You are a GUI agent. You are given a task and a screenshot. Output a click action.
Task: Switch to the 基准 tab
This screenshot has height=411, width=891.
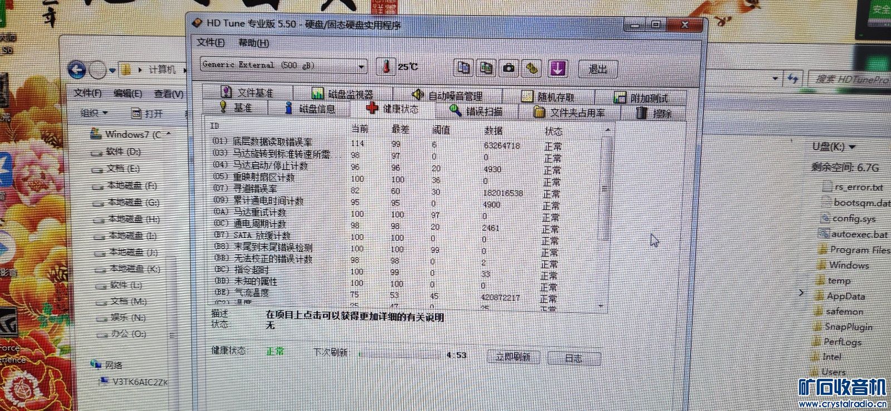click(x=236, y=107)
